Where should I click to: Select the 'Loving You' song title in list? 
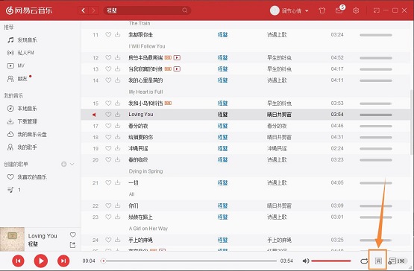141,115
